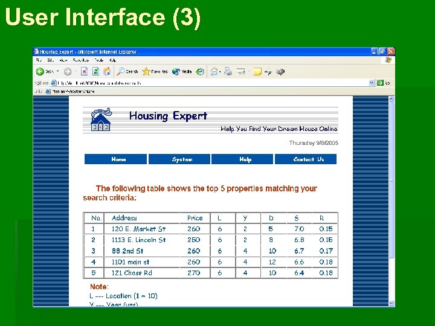Screen dimensions: 435x326
Task: Open the Edit menu
Action: [51, 60]
